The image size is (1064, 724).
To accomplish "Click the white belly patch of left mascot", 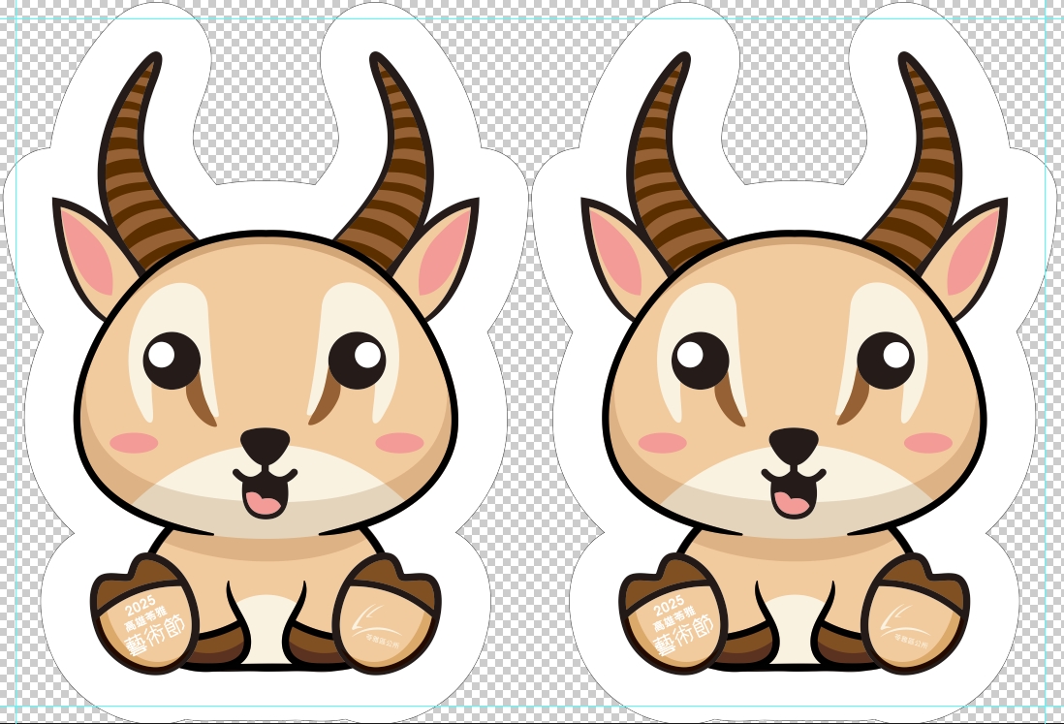I will (265, 620).
